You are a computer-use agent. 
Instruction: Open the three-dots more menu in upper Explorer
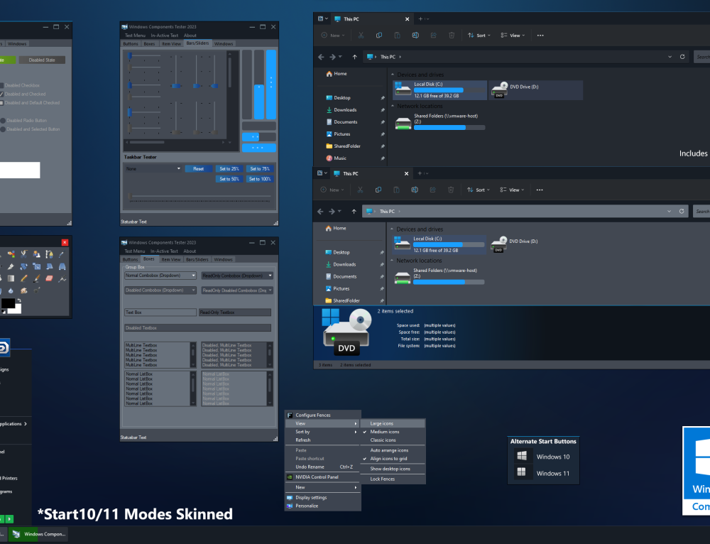pos(540,36)
